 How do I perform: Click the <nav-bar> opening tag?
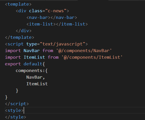click(x=38, y=18)
